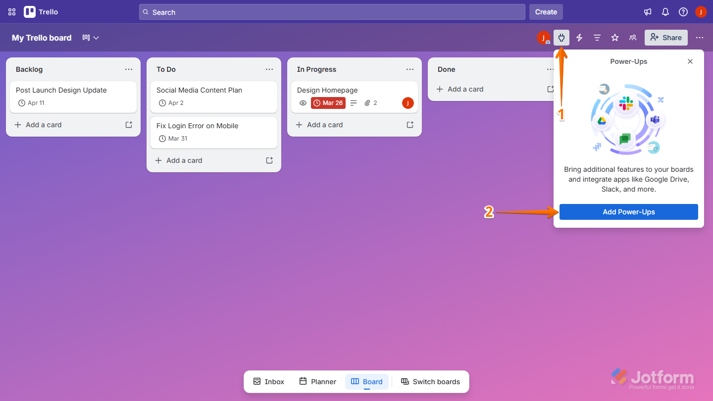Mark the Mar 26 due date complete
Screen dimensions: 713x401
(x=328, y=103)
